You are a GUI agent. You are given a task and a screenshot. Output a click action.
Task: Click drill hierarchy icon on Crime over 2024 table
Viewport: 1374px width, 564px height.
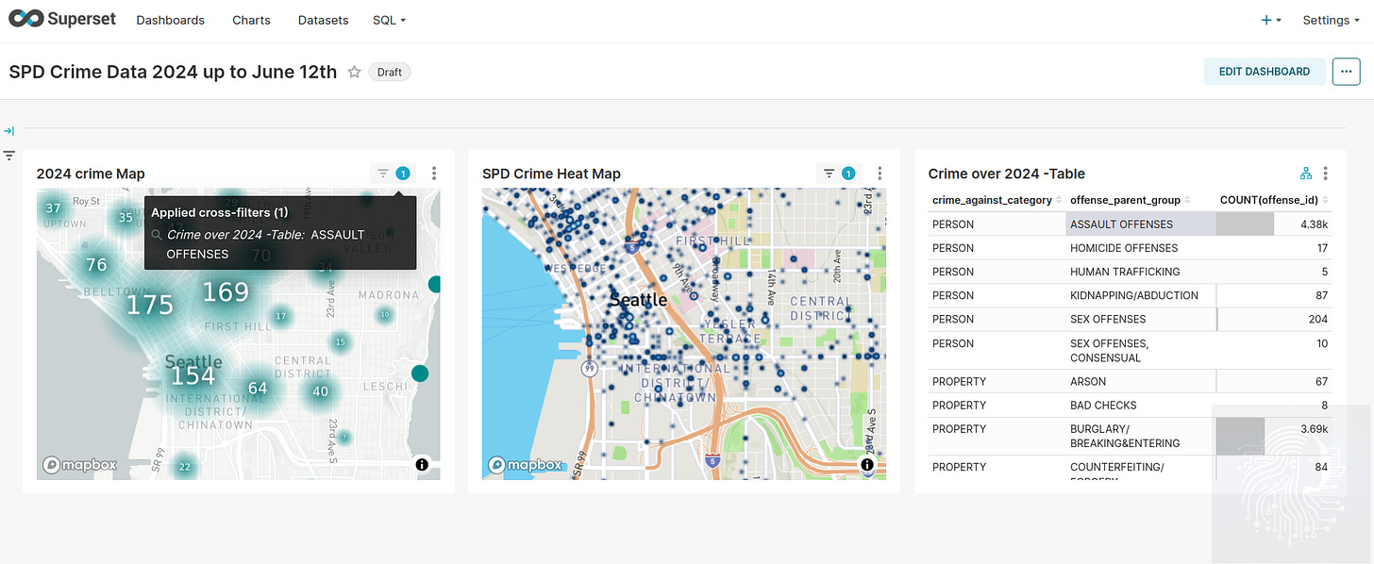click(x=1306, y=174)
